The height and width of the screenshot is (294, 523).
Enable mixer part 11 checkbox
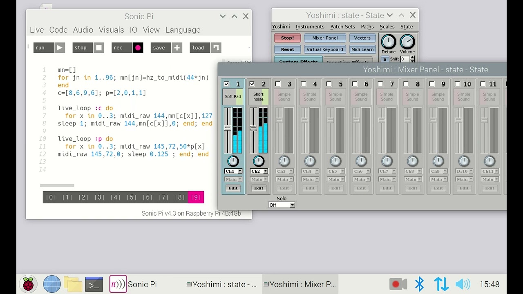483,84
